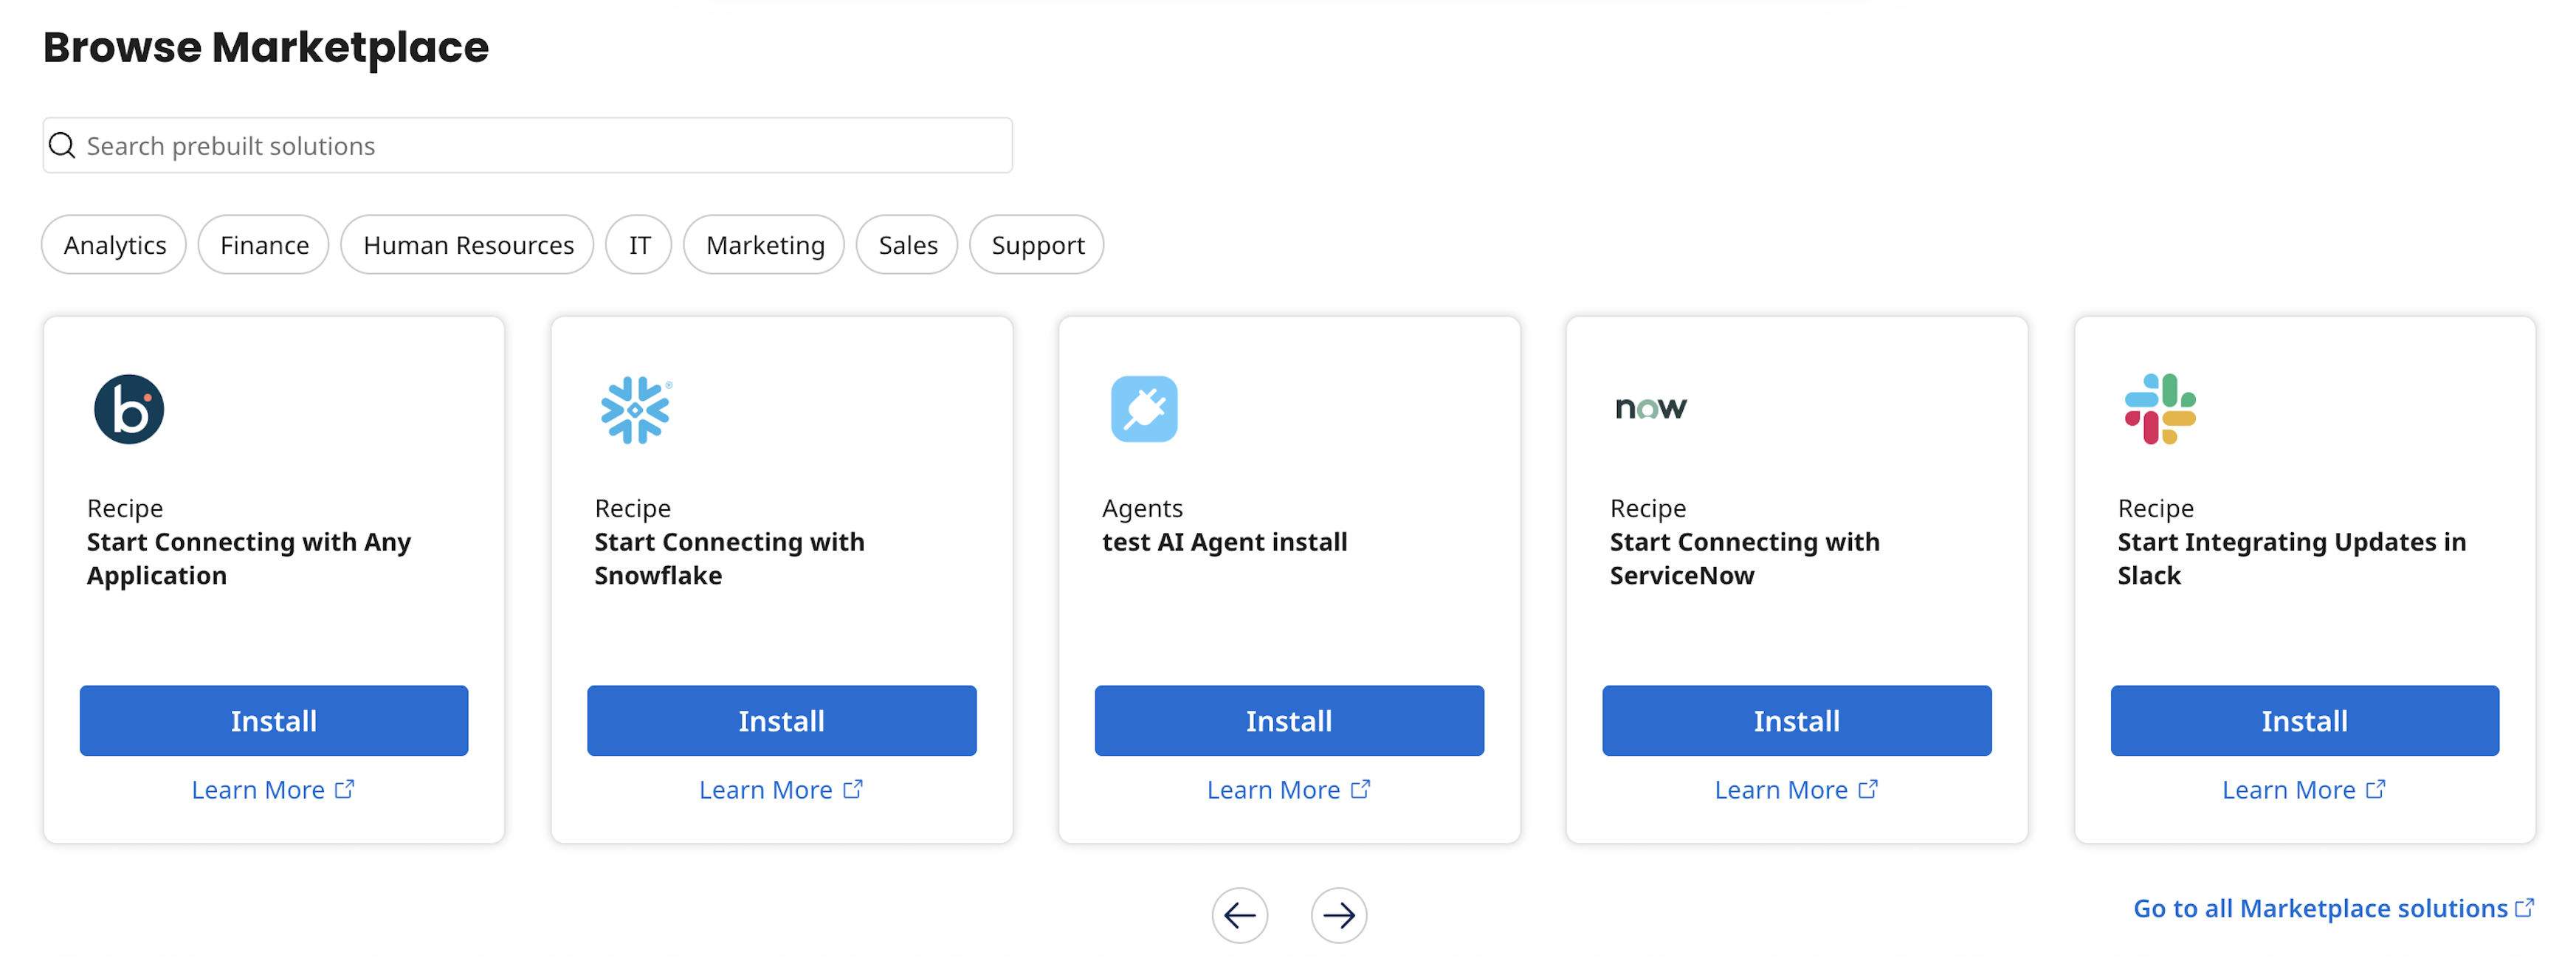This screenshot has width=2576, height=958.
Task: Go to next carousel page arrow
Action: [1338, 914]
